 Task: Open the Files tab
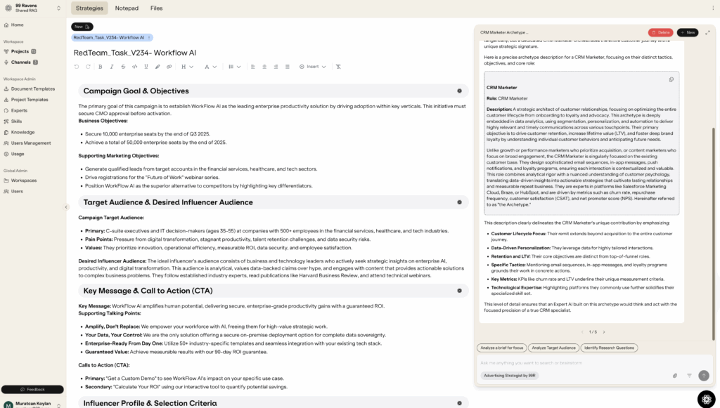tap(156, 8)
